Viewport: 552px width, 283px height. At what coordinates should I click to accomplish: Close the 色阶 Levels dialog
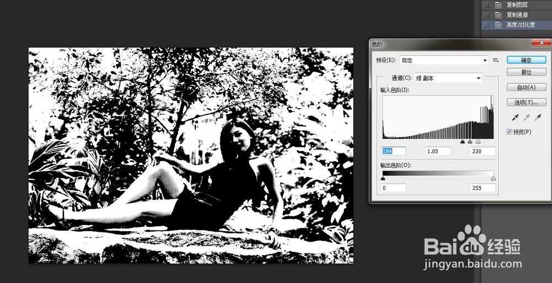coord(541,43)
